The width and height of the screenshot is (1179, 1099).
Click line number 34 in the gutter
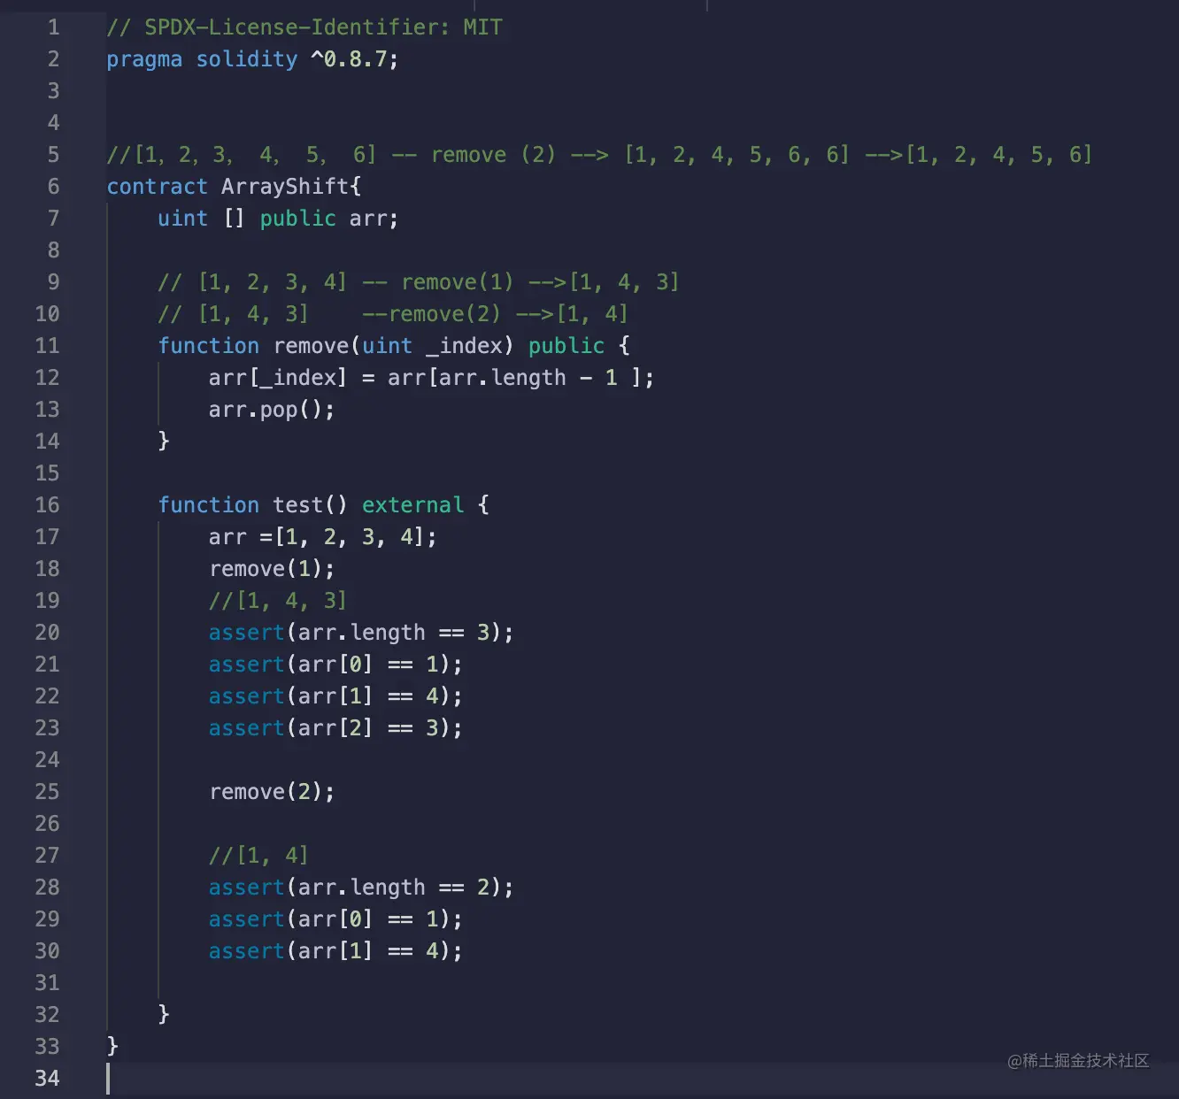click(47, 1079)
